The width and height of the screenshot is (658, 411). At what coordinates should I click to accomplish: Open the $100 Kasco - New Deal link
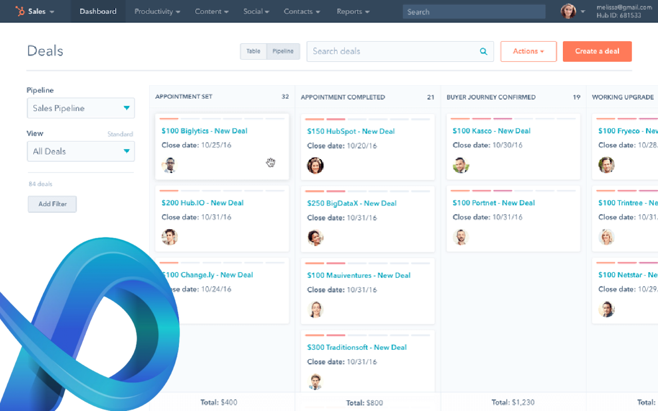pos(491,131)
